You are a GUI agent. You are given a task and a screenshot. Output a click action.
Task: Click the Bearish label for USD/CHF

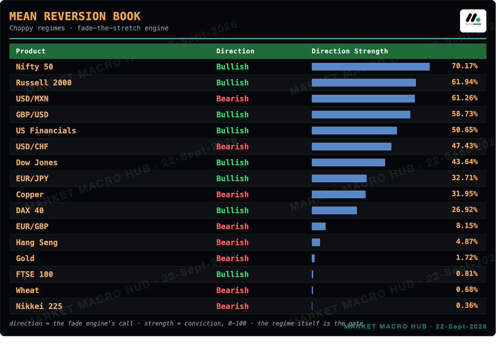233,147
